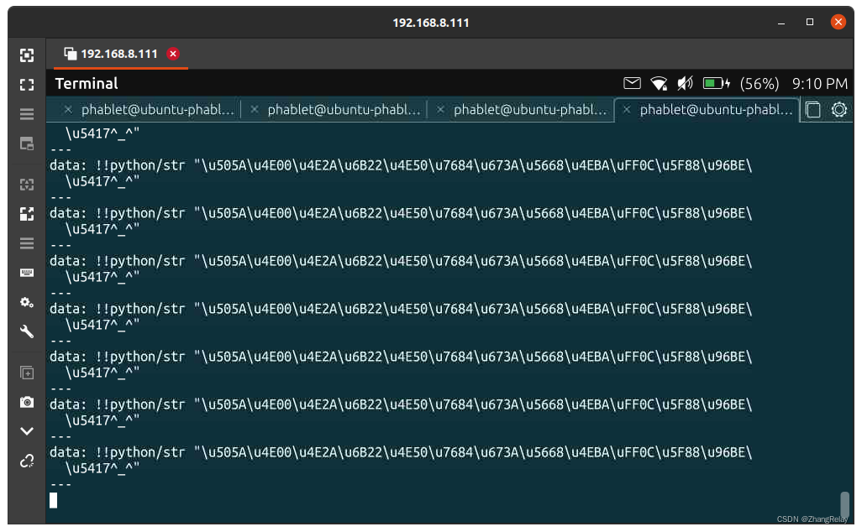
Task: Maximize the Remmina window
Action: tap(810, 22)
